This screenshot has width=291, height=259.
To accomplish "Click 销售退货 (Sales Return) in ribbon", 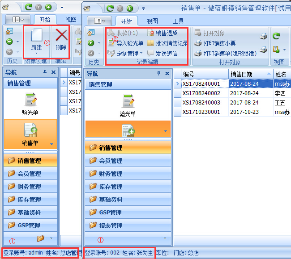I will point(166,33).
